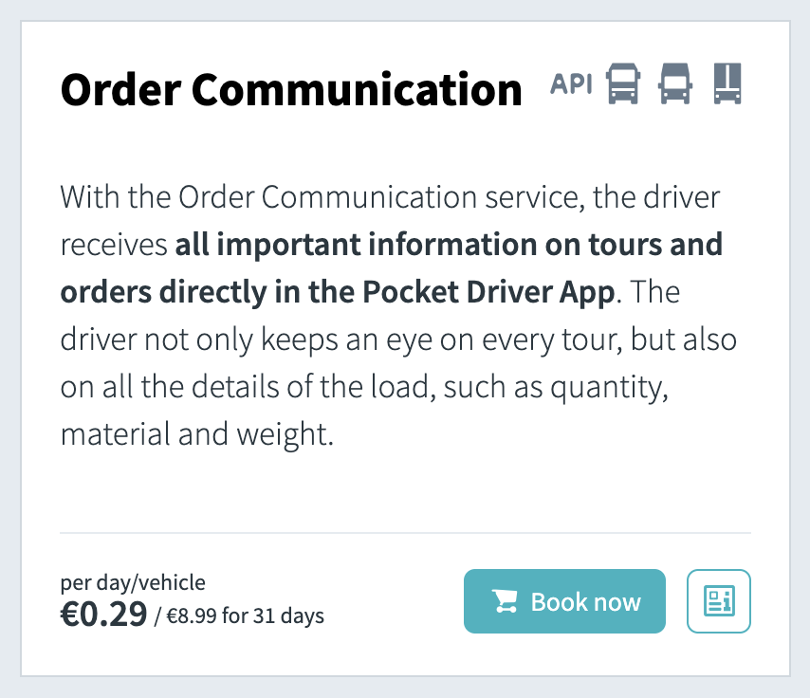Click the Order Communication service card
The height and width of the screenshot is (698, 810).
tap(405, 349)
